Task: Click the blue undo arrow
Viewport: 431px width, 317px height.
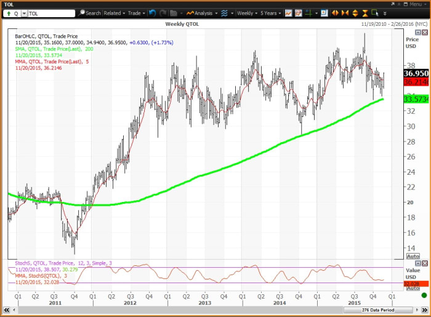Action: click(152, 12)
